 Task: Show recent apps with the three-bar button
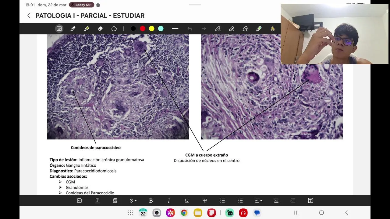[296, 213]
